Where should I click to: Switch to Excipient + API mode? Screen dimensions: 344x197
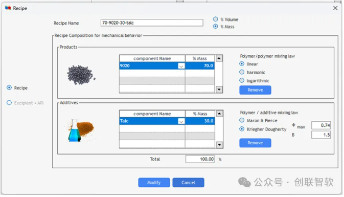[9, 103]
